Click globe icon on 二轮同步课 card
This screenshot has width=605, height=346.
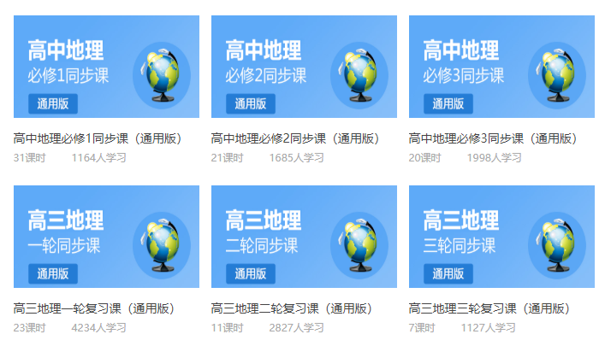coord(359,244)
